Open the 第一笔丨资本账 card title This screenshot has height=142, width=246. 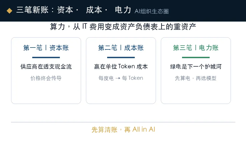[x=46, y=48]
